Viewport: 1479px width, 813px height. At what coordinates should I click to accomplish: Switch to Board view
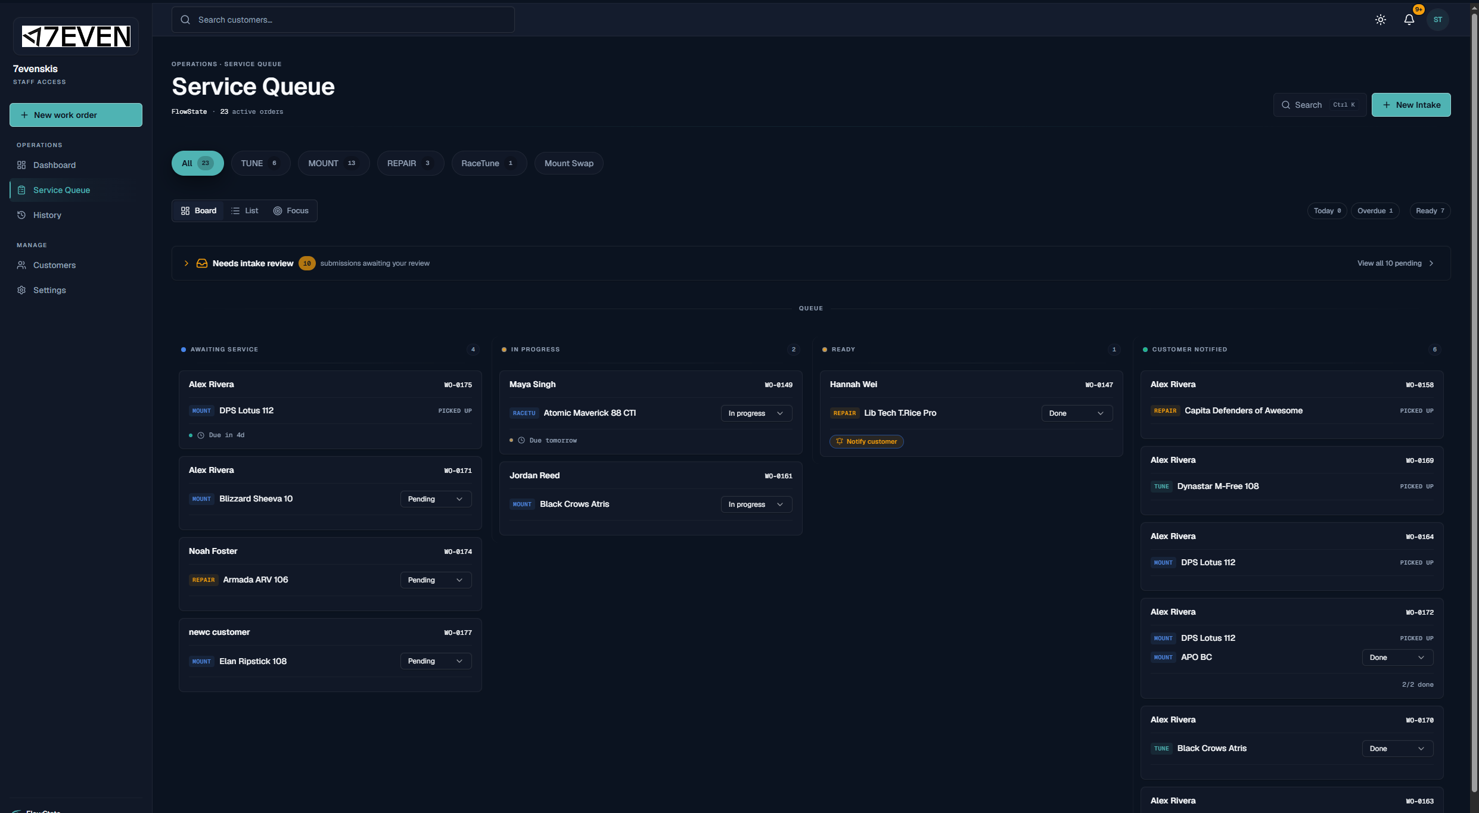(x=198, y=211)
